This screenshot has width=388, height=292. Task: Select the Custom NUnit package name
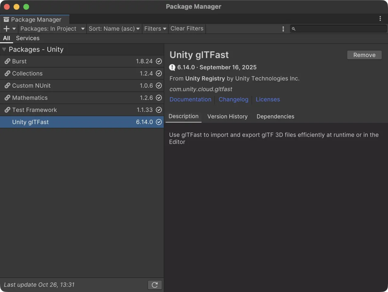pyautogui.click(x=31, y=86)
